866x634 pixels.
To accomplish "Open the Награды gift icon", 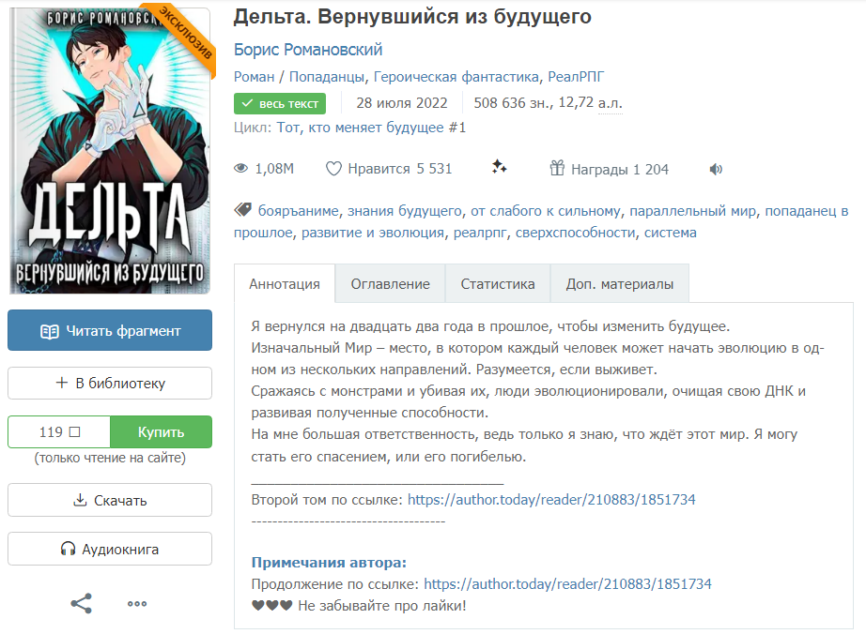I will click(557, 168).
